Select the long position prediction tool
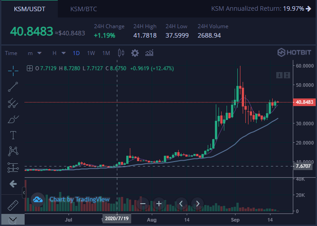The width and height of the screenshot is (317, 226). coord(13,167)
